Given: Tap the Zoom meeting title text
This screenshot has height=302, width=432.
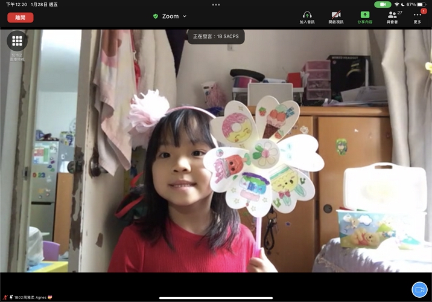Looking at the screenshot, I should (x=170, y=16).
